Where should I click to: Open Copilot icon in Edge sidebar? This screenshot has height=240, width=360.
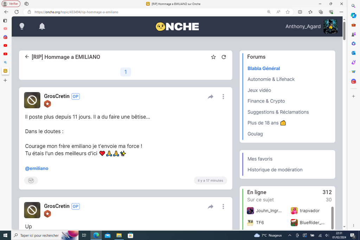[x=353, y=15]
